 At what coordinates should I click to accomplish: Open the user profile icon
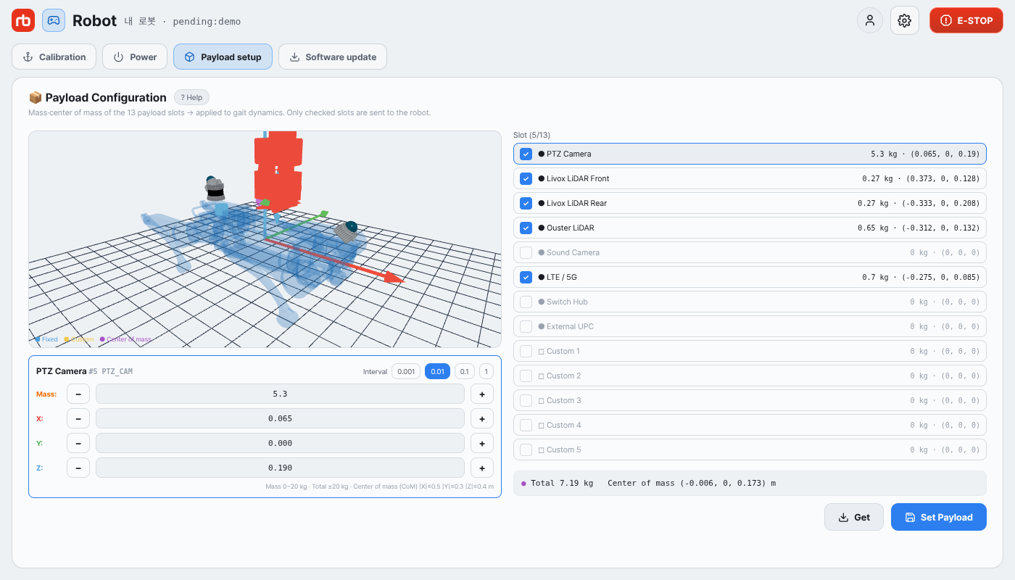[870, 20]
